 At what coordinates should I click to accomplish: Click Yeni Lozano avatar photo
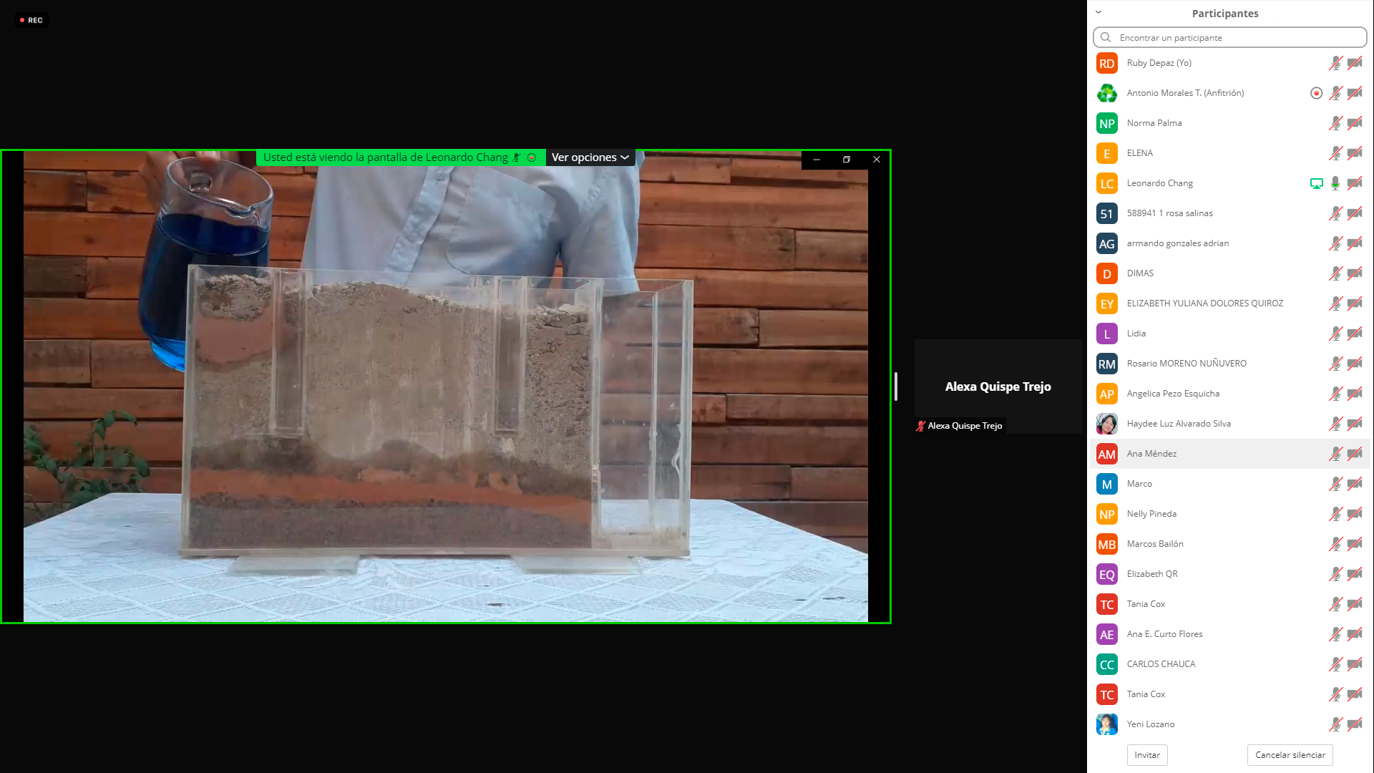tap(1107, 724)
